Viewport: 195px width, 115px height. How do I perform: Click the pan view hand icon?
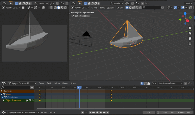pos(190,33)
